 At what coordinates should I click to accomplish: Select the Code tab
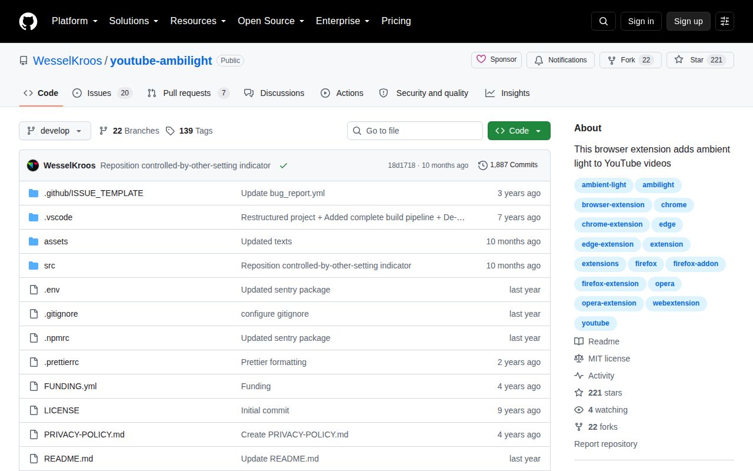[x=41, y=93]
